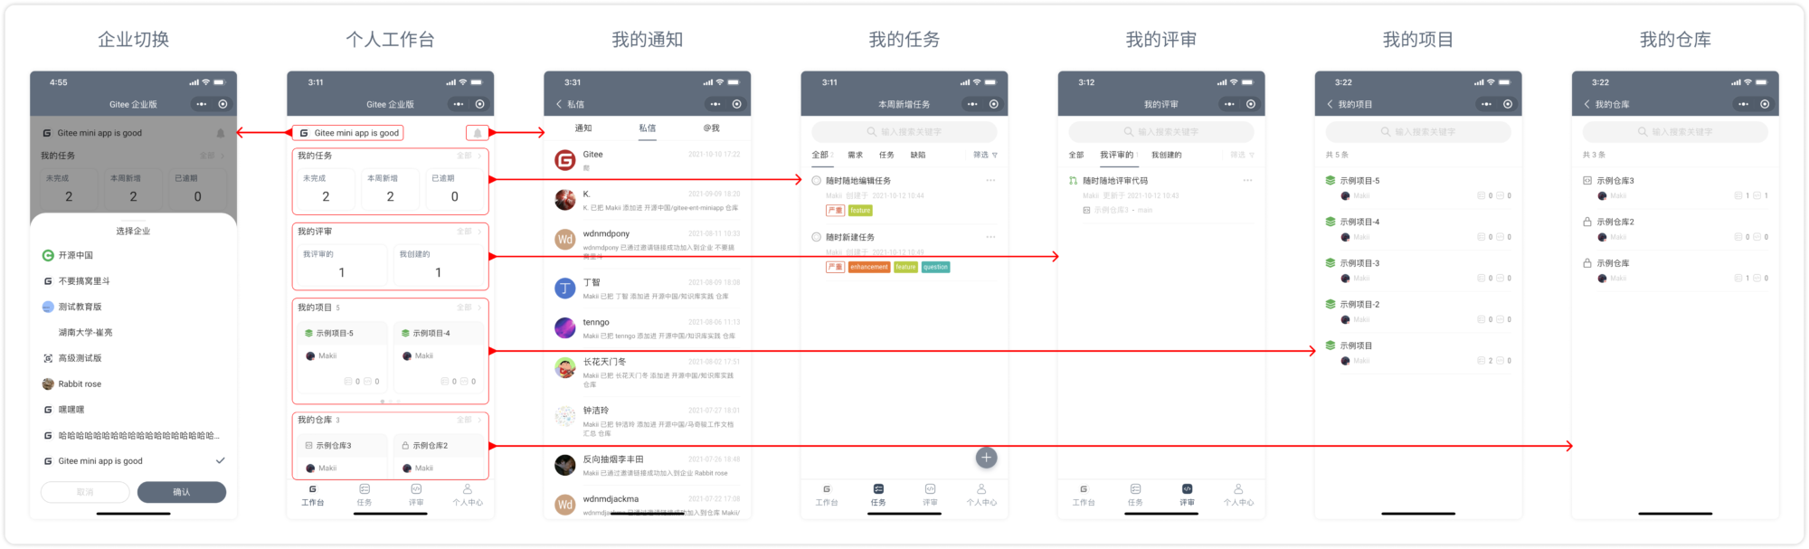Screen dimensions: 1809x549
Task: Tap the round plus button to add task
Action: (986, 458)
